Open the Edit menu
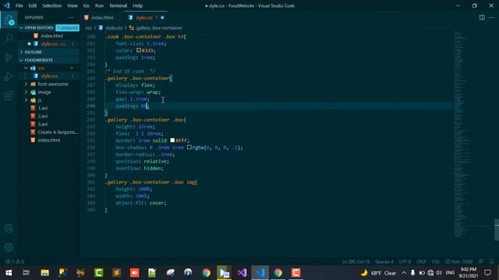The width and height of the screenshot is (499, 280). (x=33, y=5)
